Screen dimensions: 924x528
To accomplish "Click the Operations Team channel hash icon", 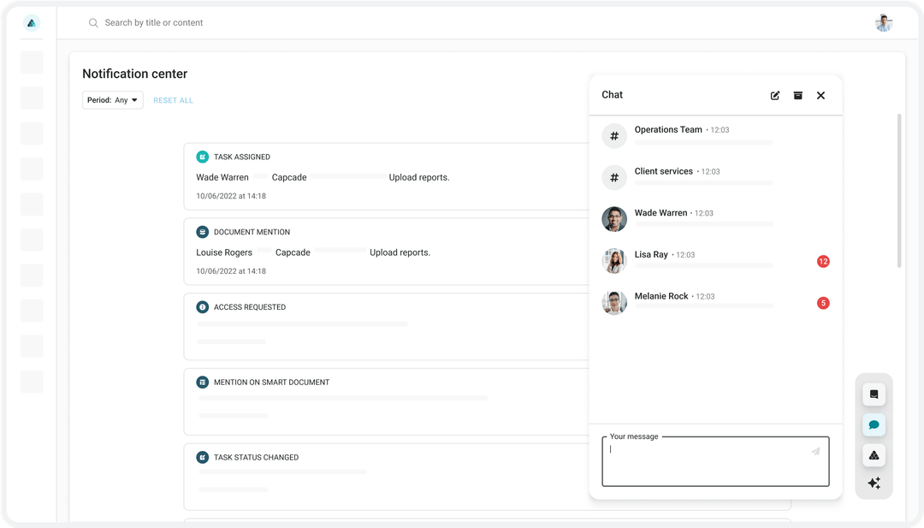I will tap(614, 135).
